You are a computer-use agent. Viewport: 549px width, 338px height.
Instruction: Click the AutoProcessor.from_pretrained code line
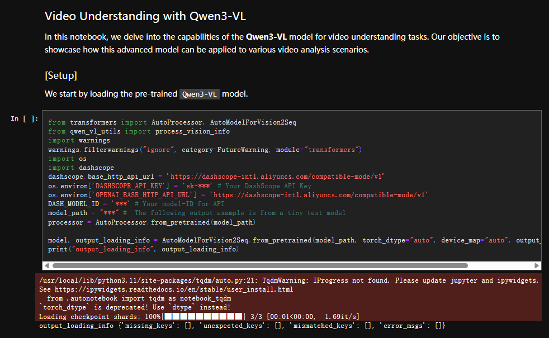click(152, 222)
